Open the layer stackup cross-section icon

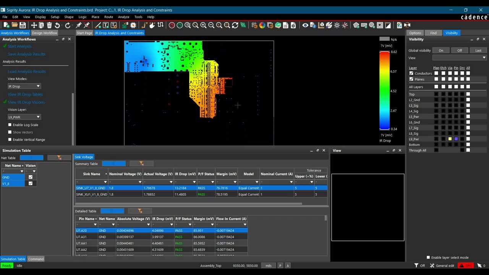(x=278, y=25)
